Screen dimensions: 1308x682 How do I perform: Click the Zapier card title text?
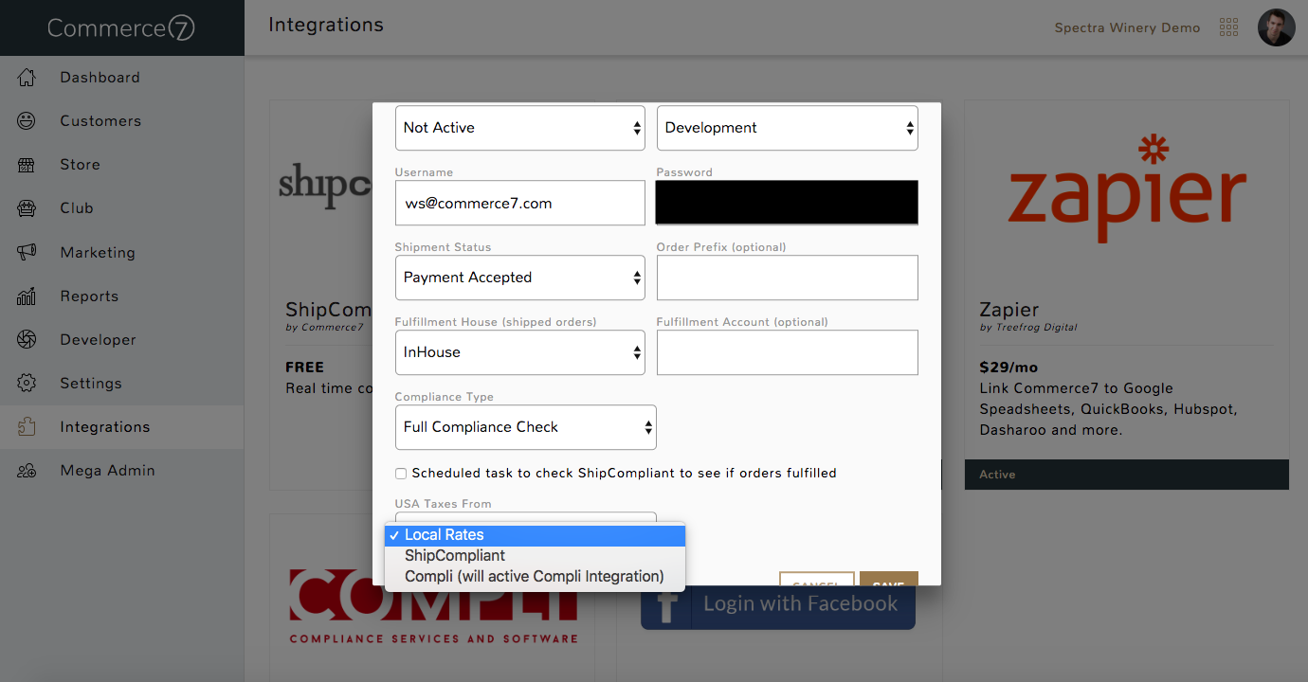[1009, 310]
